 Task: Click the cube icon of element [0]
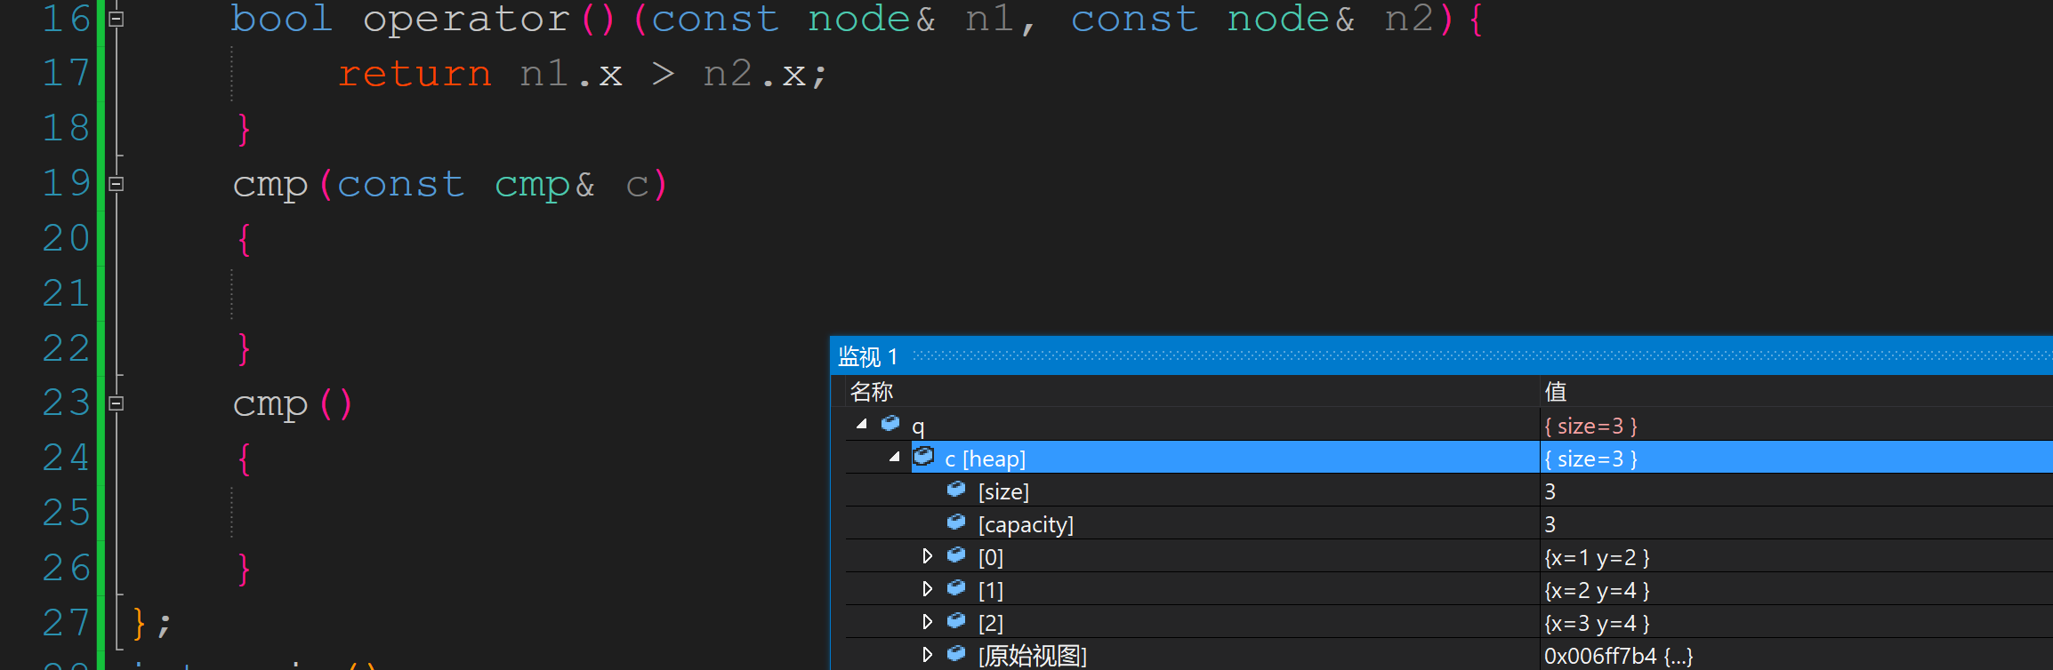pos(956,555)
